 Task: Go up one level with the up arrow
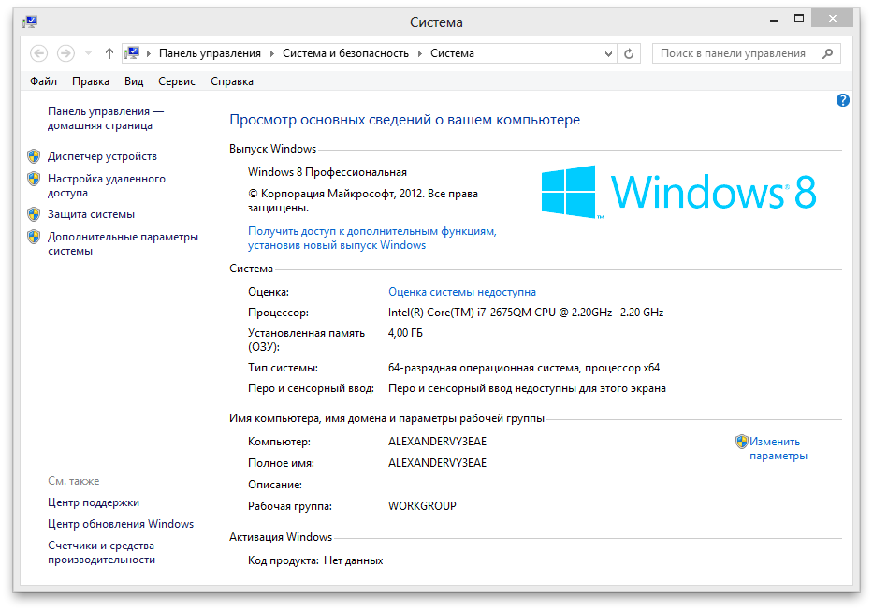tap(109, 53)
